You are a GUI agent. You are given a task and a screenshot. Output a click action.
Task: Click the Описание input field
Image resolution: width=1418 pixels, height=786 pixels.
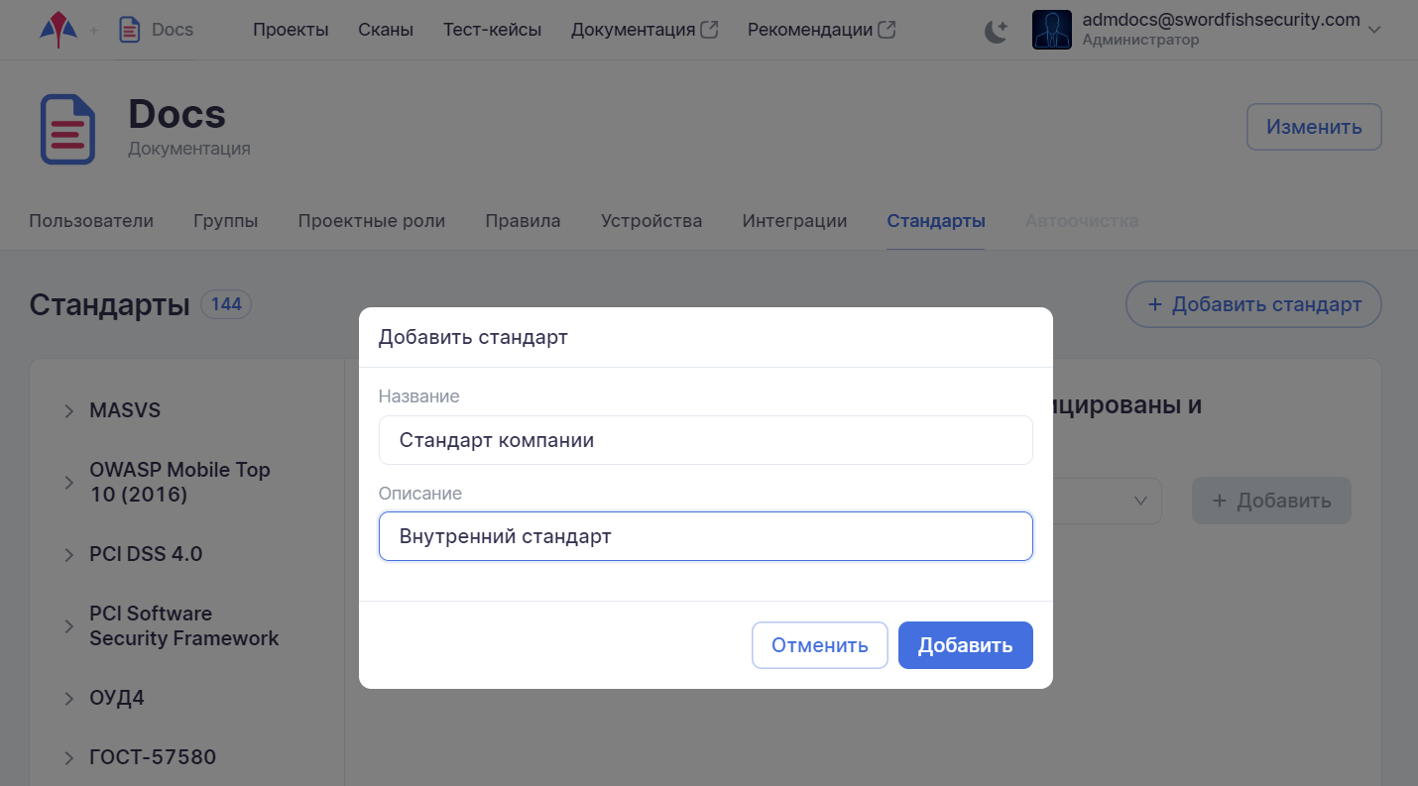pos(705,536)
